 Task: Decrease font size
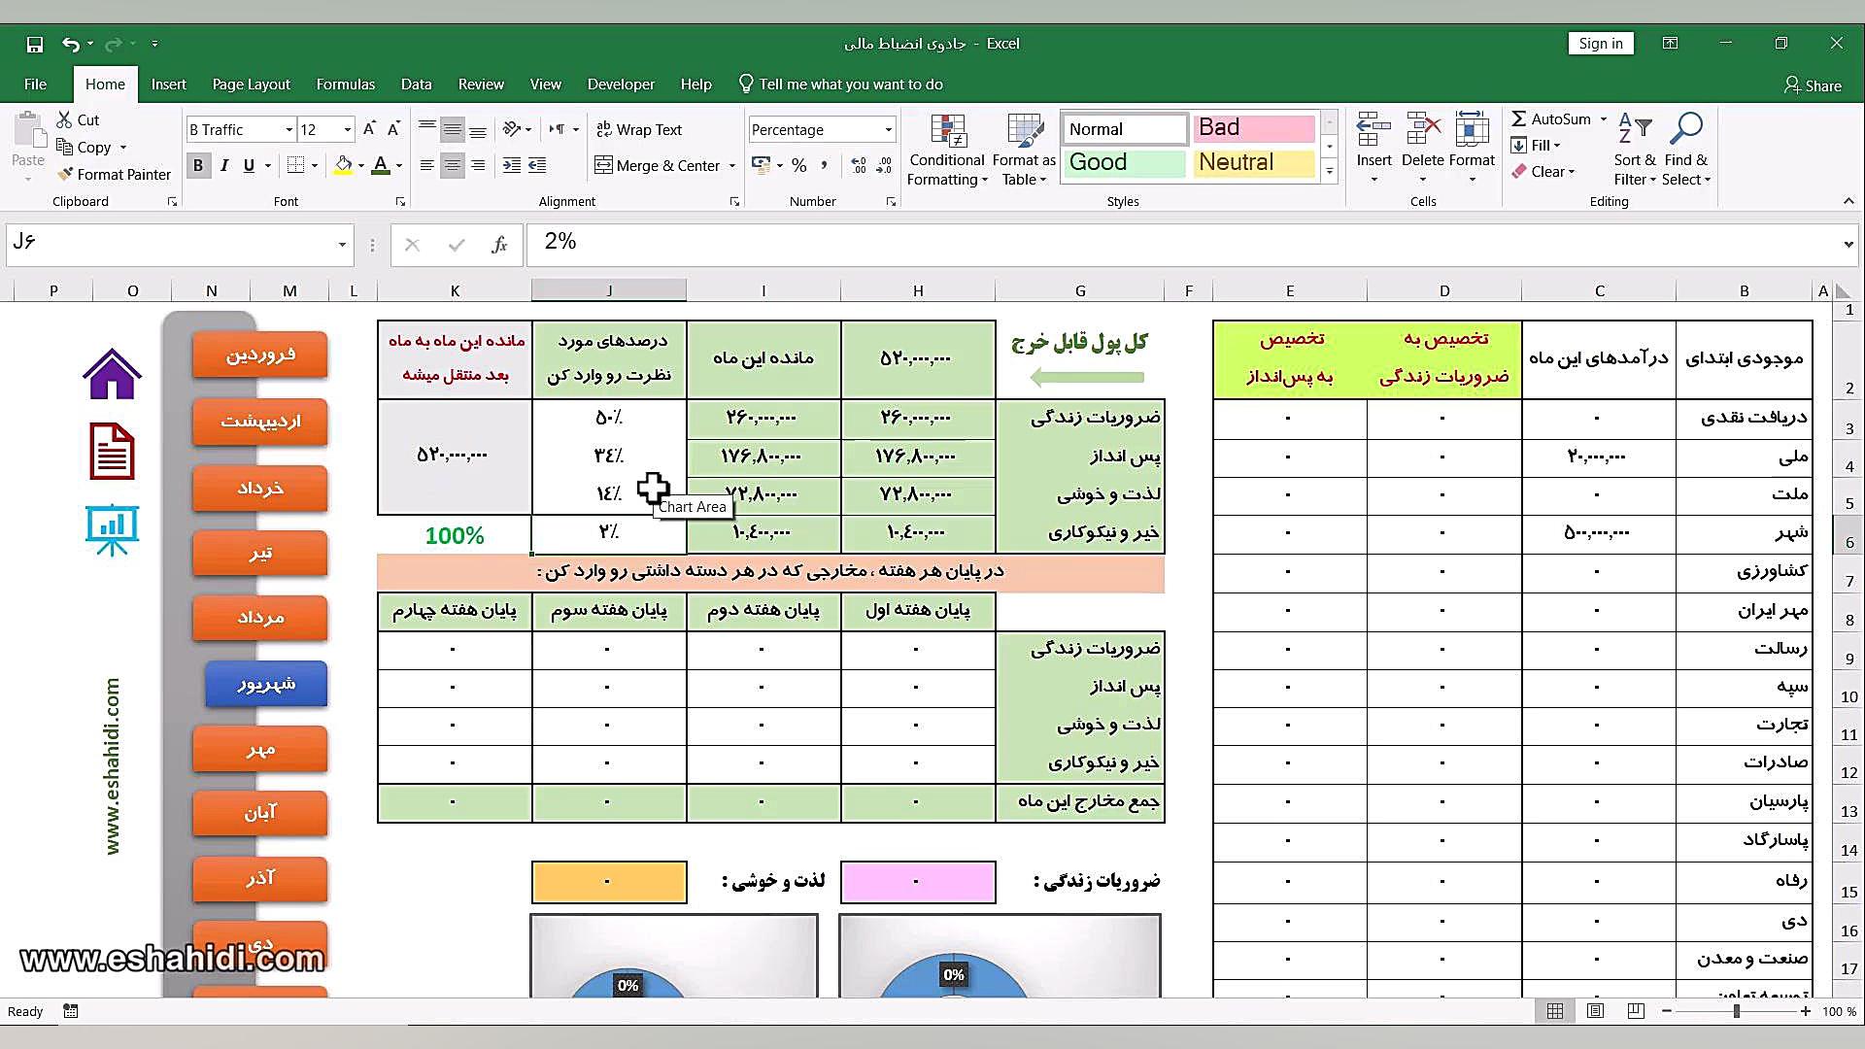(x=393, y=129)
